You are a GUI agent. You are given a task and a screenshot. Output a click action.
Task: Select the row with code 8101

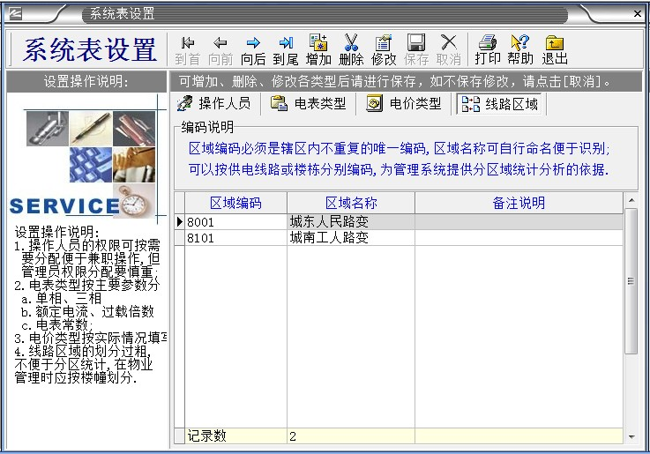pos(235,238)
